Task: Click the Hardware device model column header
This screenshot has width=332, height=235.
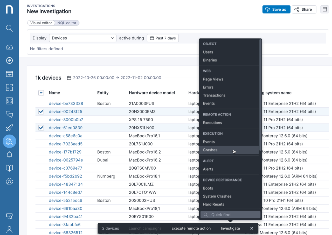Action: pos(152,93)
